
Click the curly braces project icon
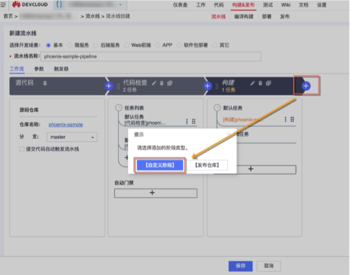[59, 4]
